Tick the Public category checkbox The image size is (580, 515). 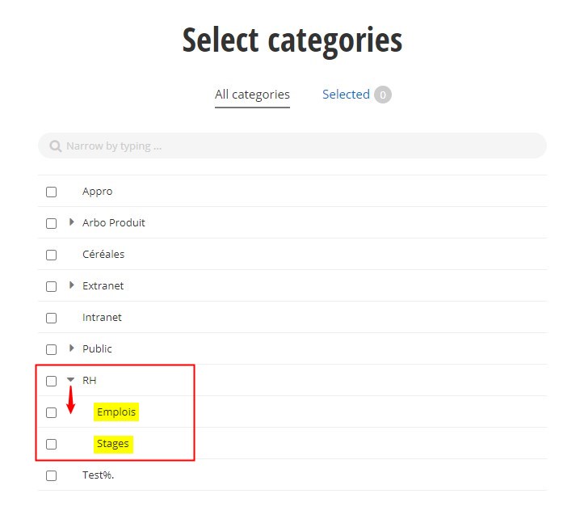[51, 349]
